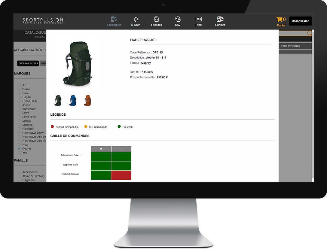Uncheck the Osprey brand checkbox
The width and height of the screenshot is (327, 249).
coord(19,149)
